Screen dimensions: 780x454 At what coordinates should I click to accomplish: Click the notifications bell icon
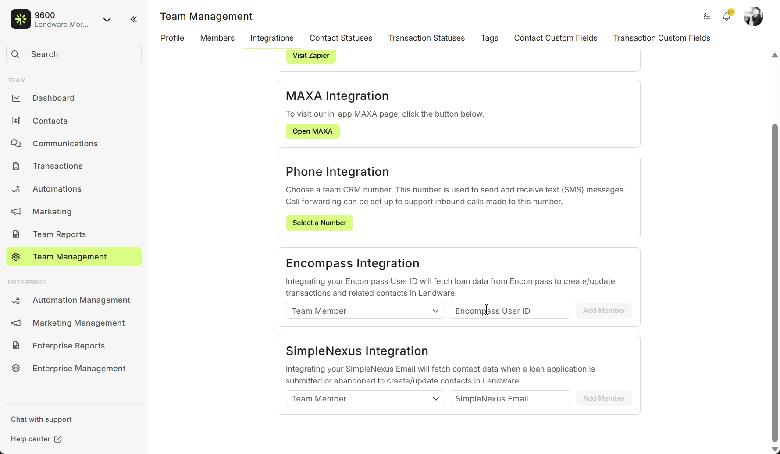pos(727,17)
